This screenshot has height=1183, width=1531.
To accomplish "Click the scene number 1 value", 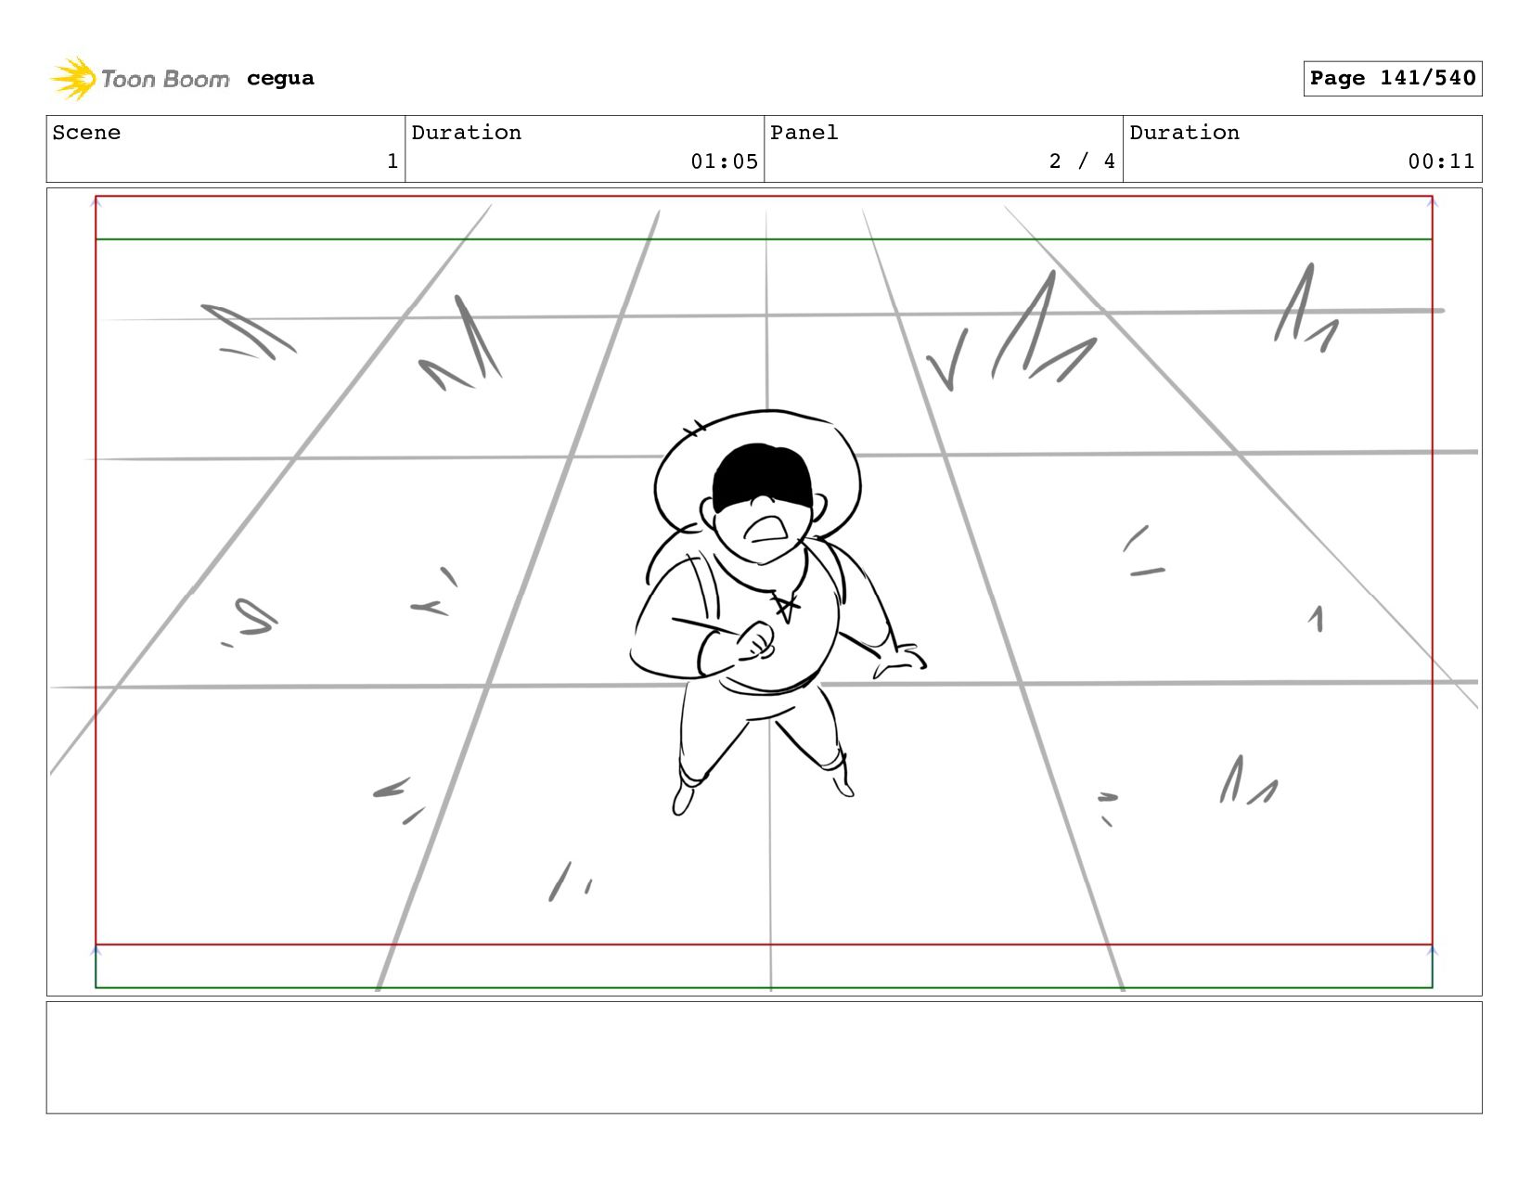I will tap(392, 161).
